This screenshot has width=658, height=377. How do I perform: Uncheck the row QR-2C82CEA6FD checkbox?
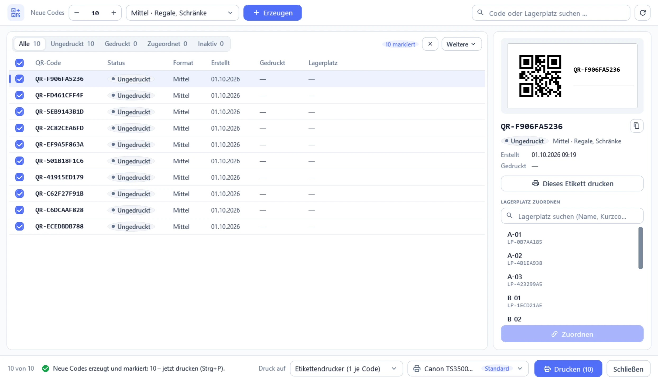pos(20,128)
